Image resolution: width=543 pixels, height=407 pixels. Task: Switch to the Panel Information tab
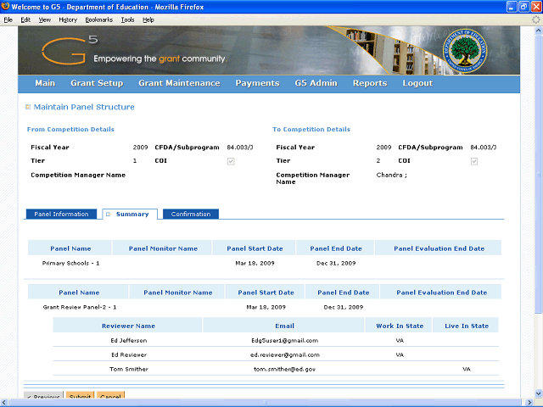click(61, 215)
